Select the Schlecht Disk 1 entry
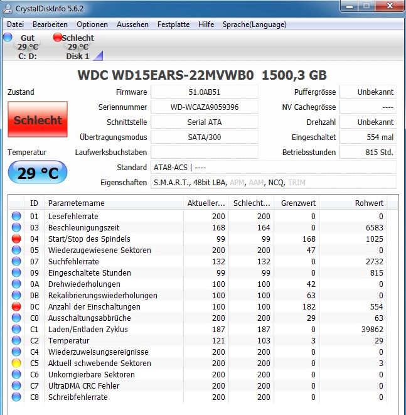 click(78, 47)
